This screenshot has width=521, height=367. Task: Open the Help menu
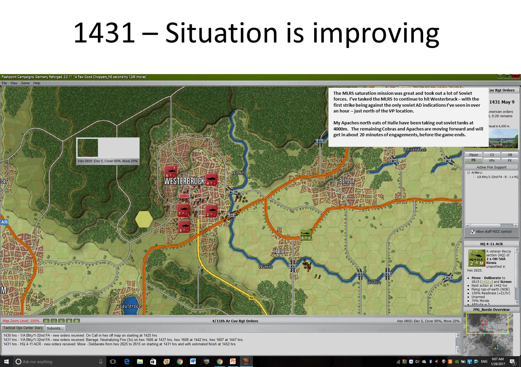pos(37,83)
